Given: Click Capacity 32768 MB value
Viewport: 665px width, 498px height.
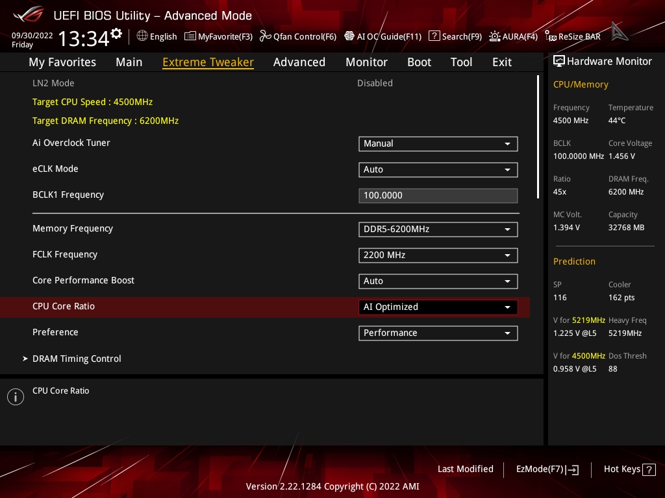Looking at the screenshot, I should point(627,228).
